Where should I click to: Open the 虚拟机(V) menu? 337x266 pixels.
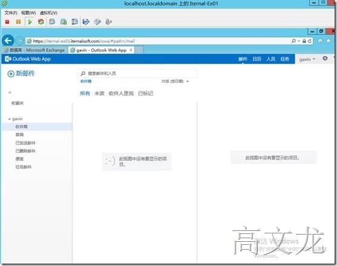click(48, 13)
